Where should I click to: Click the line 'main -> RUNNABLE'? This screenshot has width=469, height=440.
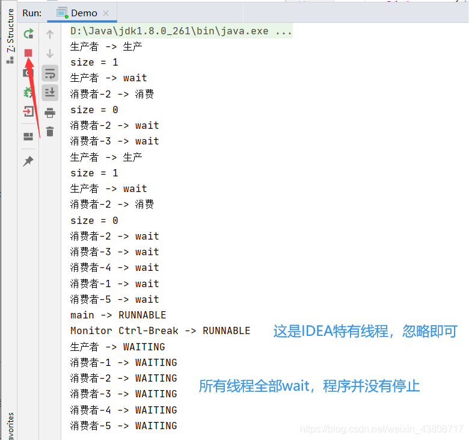coord(118,315)
